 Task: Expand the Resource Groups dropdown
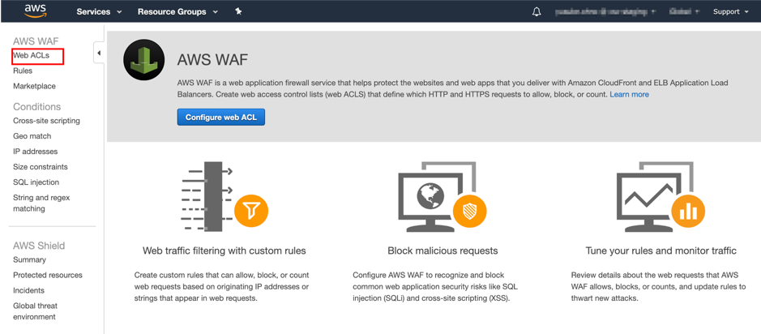[x=177, y=11]
